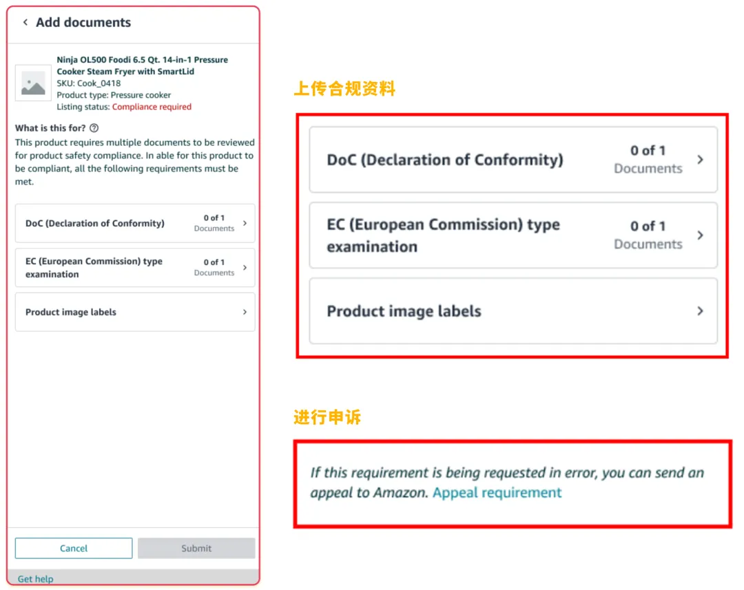Open the Get help link

pos(36,578)
